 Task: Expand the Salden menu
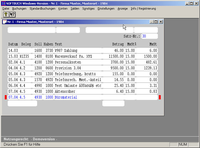75,9
